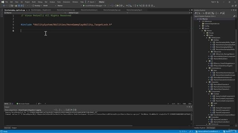Viewport: 238px width, 133px height.
Task: Select HeroCombatComponent.h file
Action: point(225,99)
